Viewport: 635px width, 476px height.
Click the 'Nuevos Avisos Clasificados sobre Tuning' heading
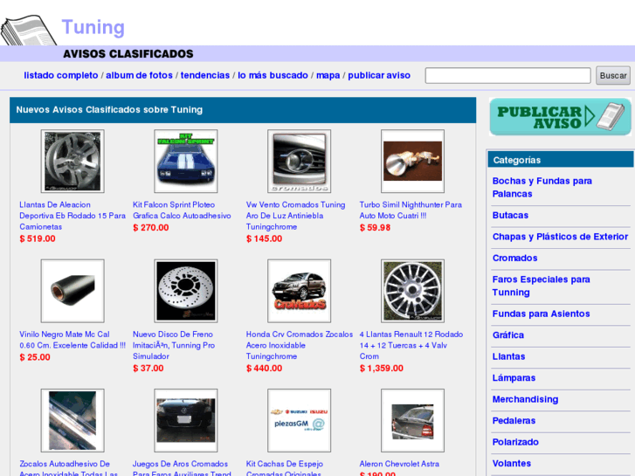pyautogui.click(x=109, y=110)
